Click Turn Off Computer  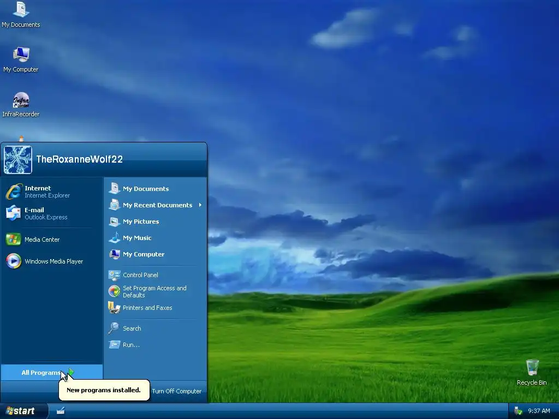176,391
